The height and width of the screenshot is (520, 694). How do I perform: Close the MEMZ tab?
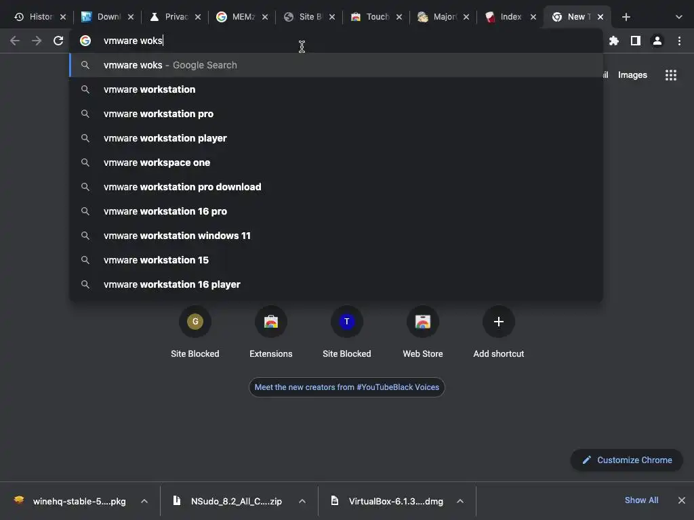click(x=265, y=17)
